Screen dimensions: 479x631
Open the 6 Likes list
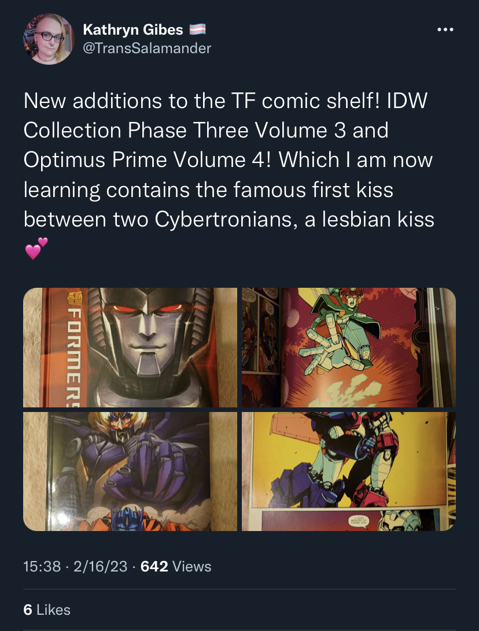click(x=47, y=610)
